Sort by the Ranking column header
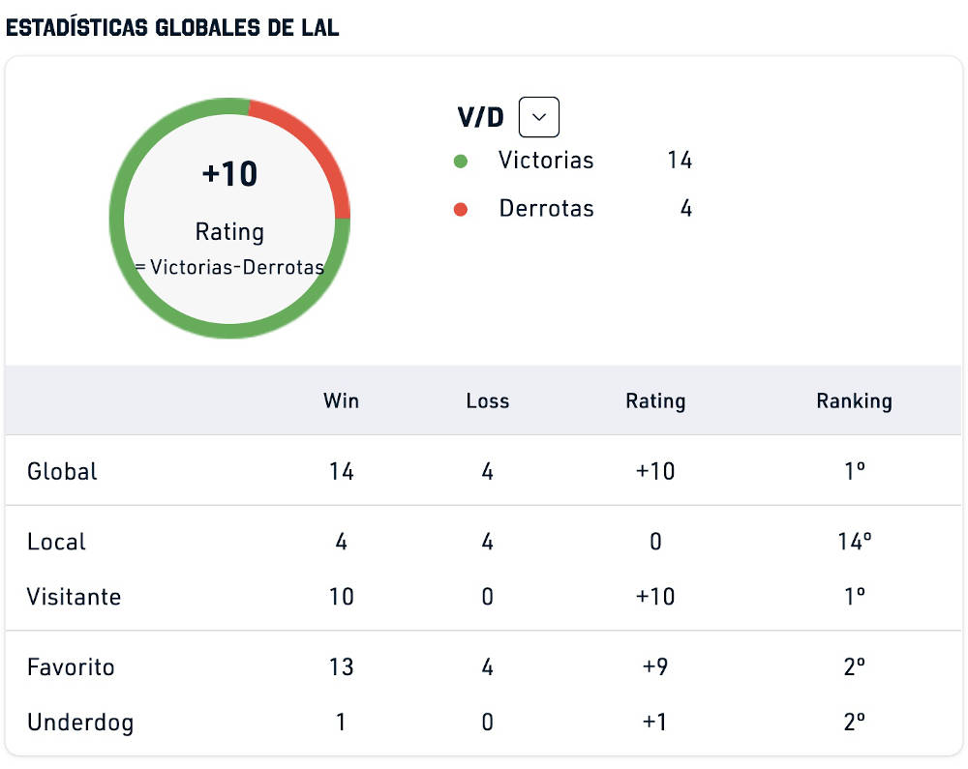 [x=855, y=401]
